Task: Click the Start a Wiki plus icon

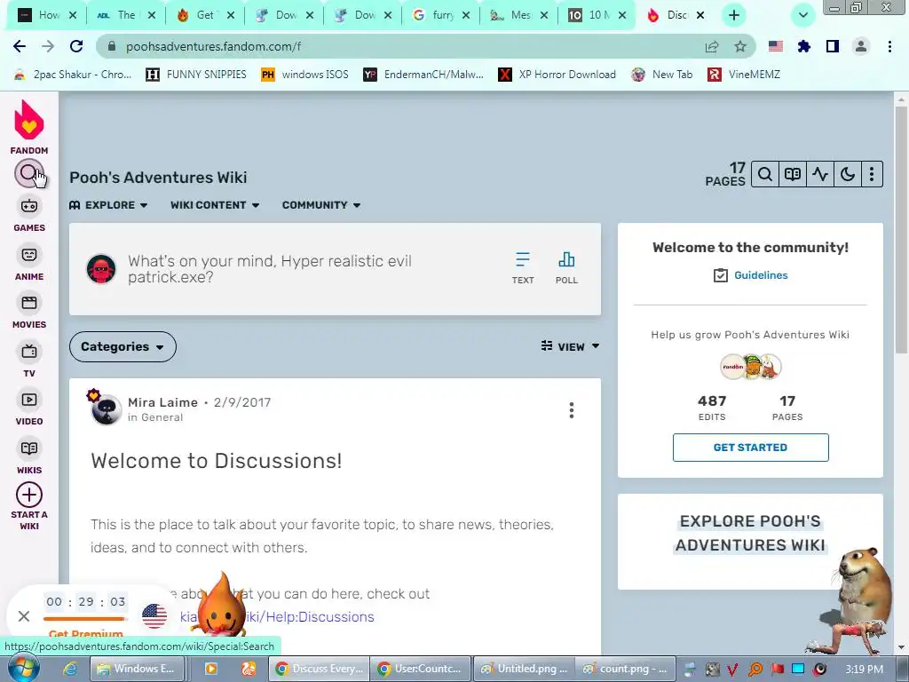Action: pos(29,496)
